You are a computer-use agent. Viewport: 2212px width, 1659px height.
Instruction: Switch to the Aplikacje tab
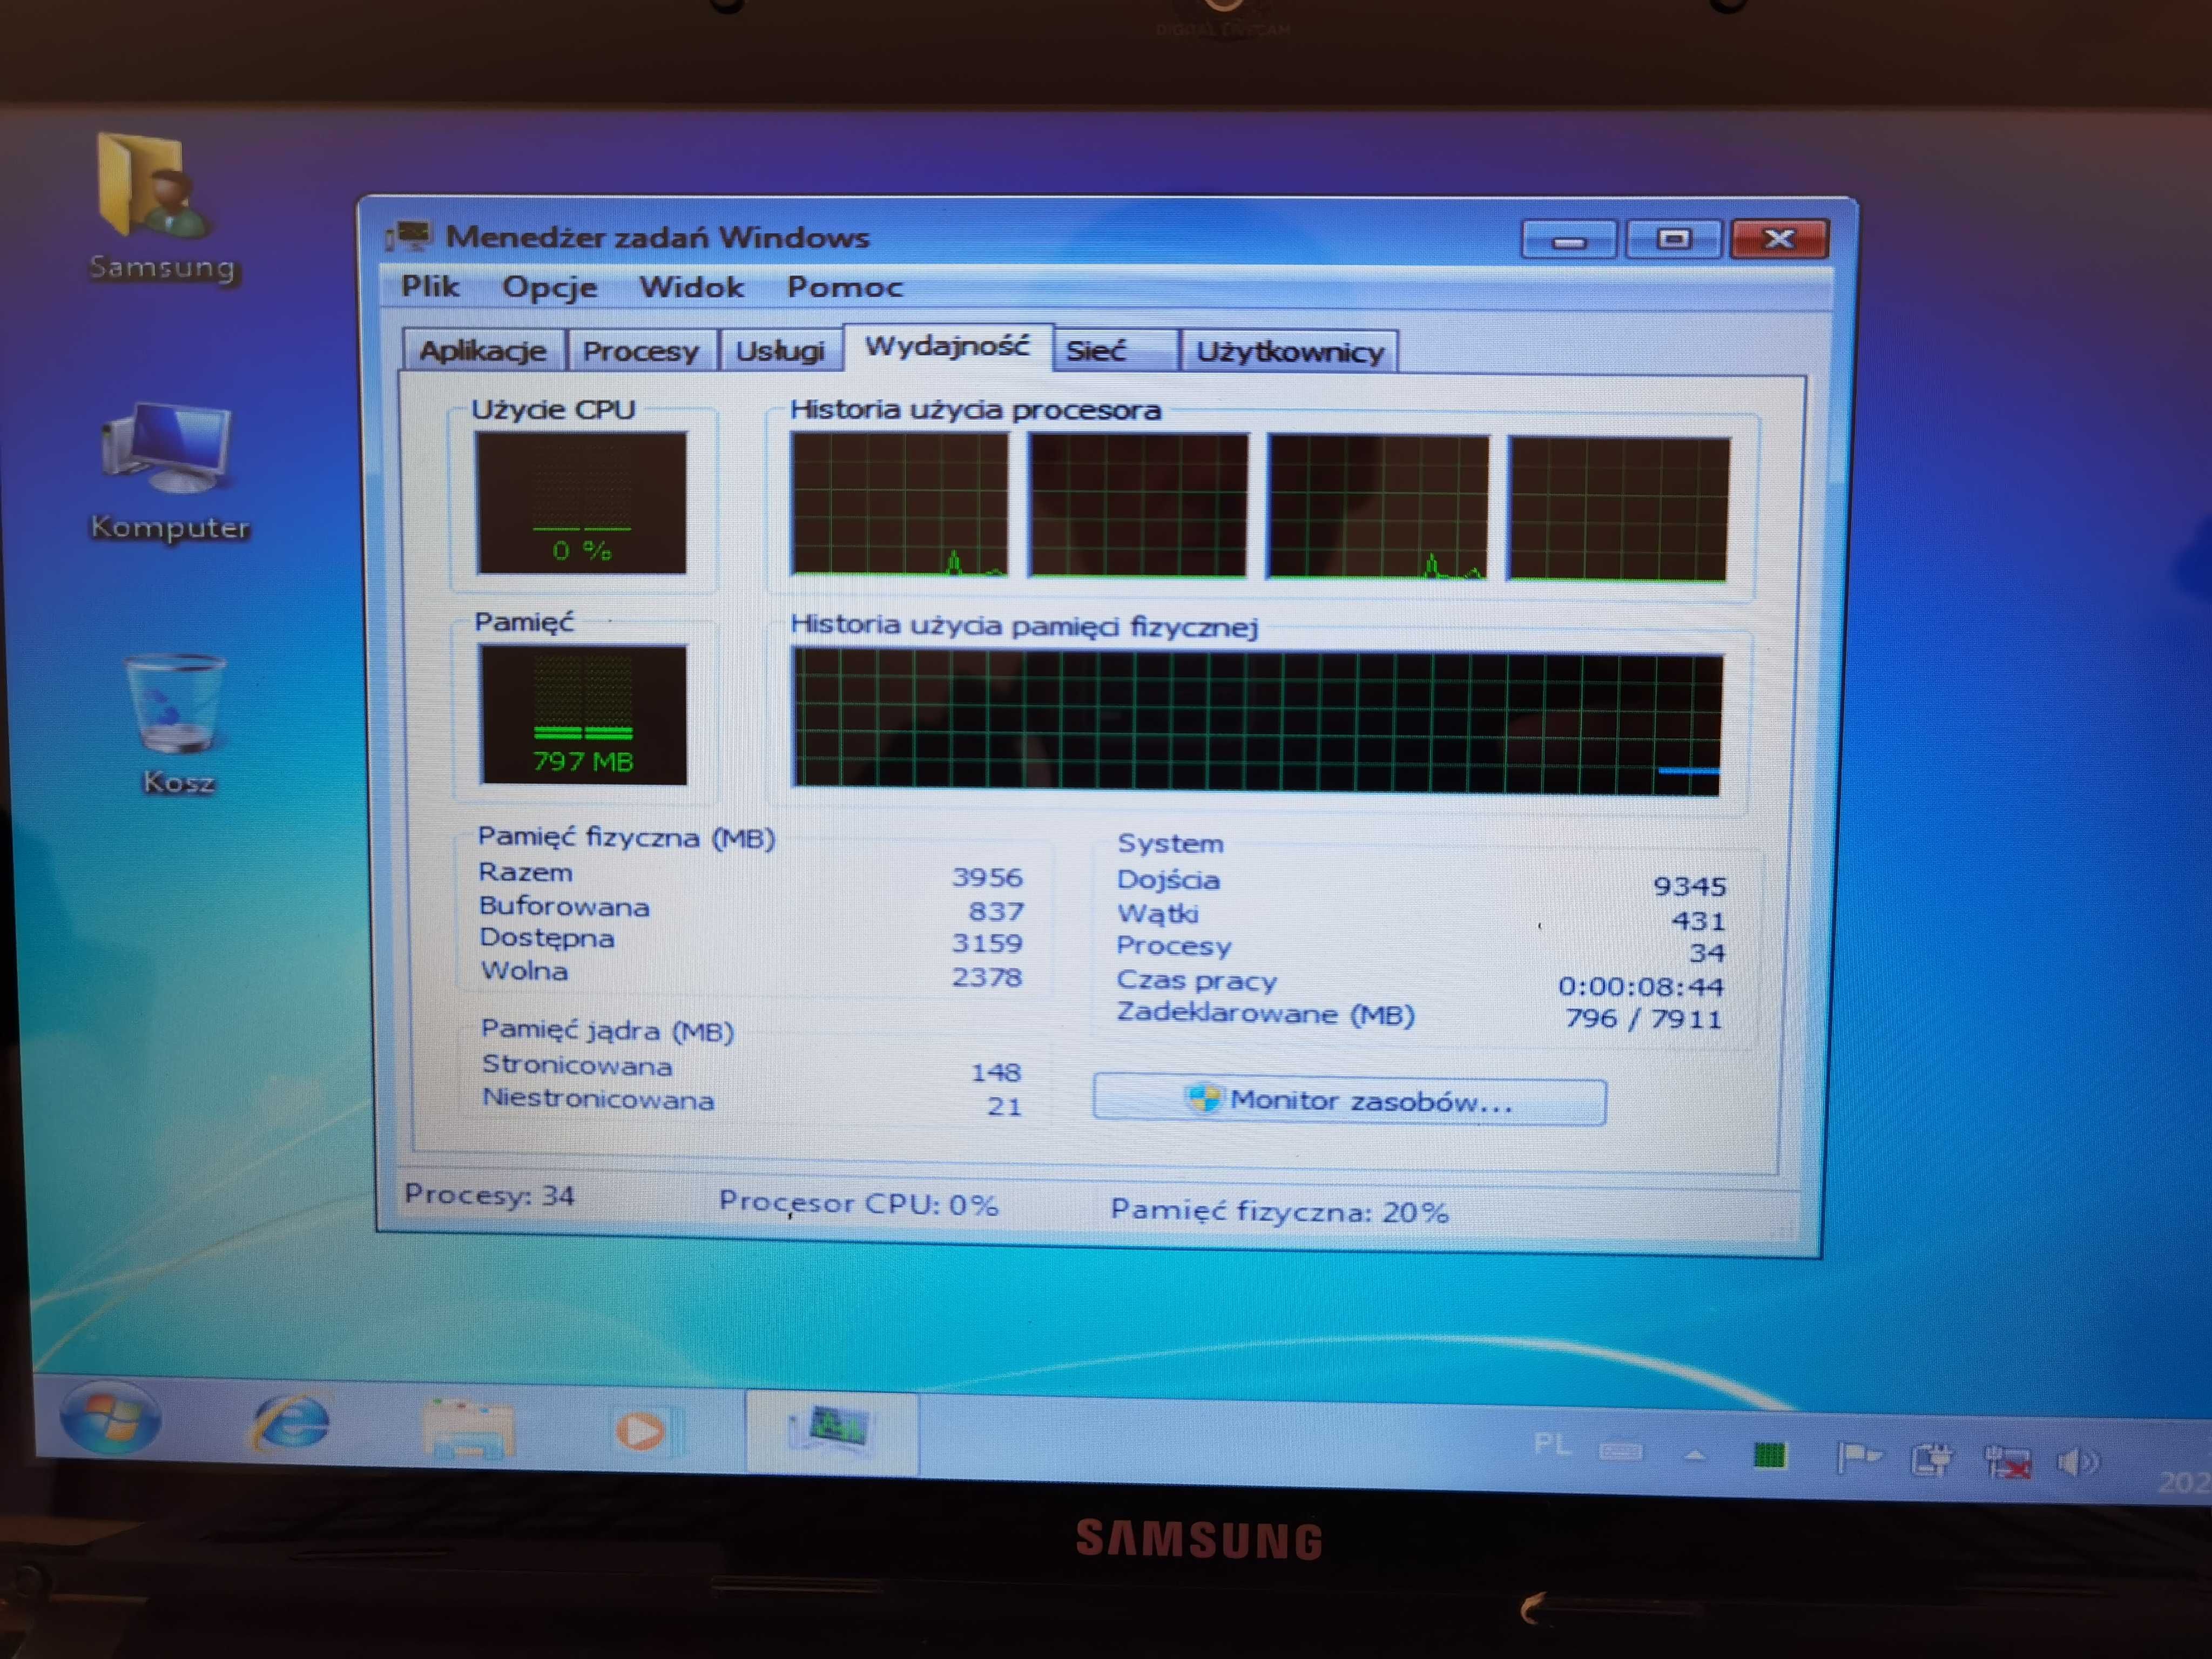[x=484, y=350]
